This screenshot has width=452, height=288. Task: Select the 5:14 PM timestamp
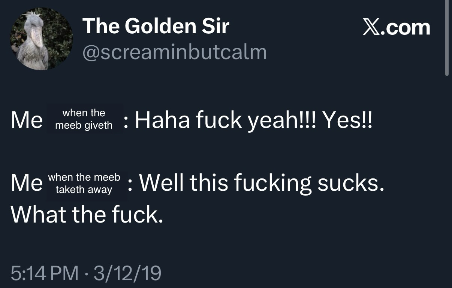tap(45, 273)
